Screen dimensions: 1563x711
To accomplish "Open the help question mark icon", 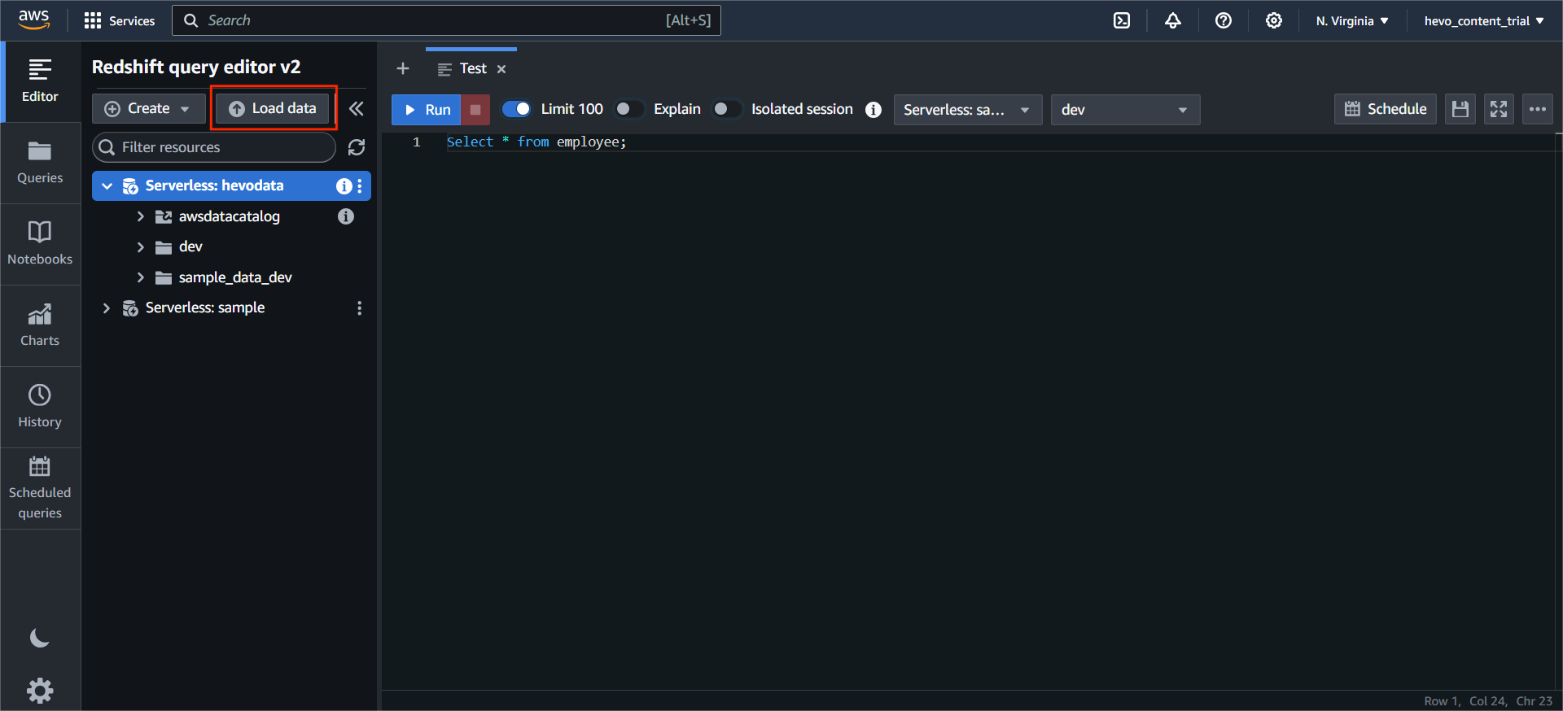I will point(1223,20).
